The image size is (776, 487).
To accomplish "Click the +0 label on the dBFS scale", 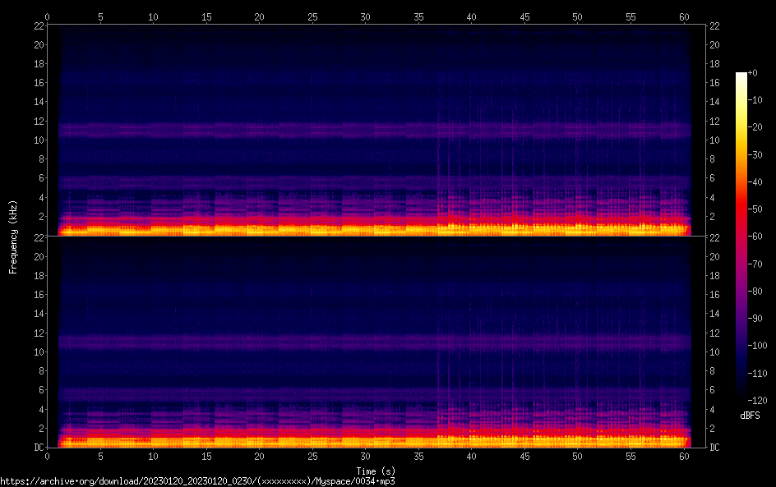I will tap(753, 73).
